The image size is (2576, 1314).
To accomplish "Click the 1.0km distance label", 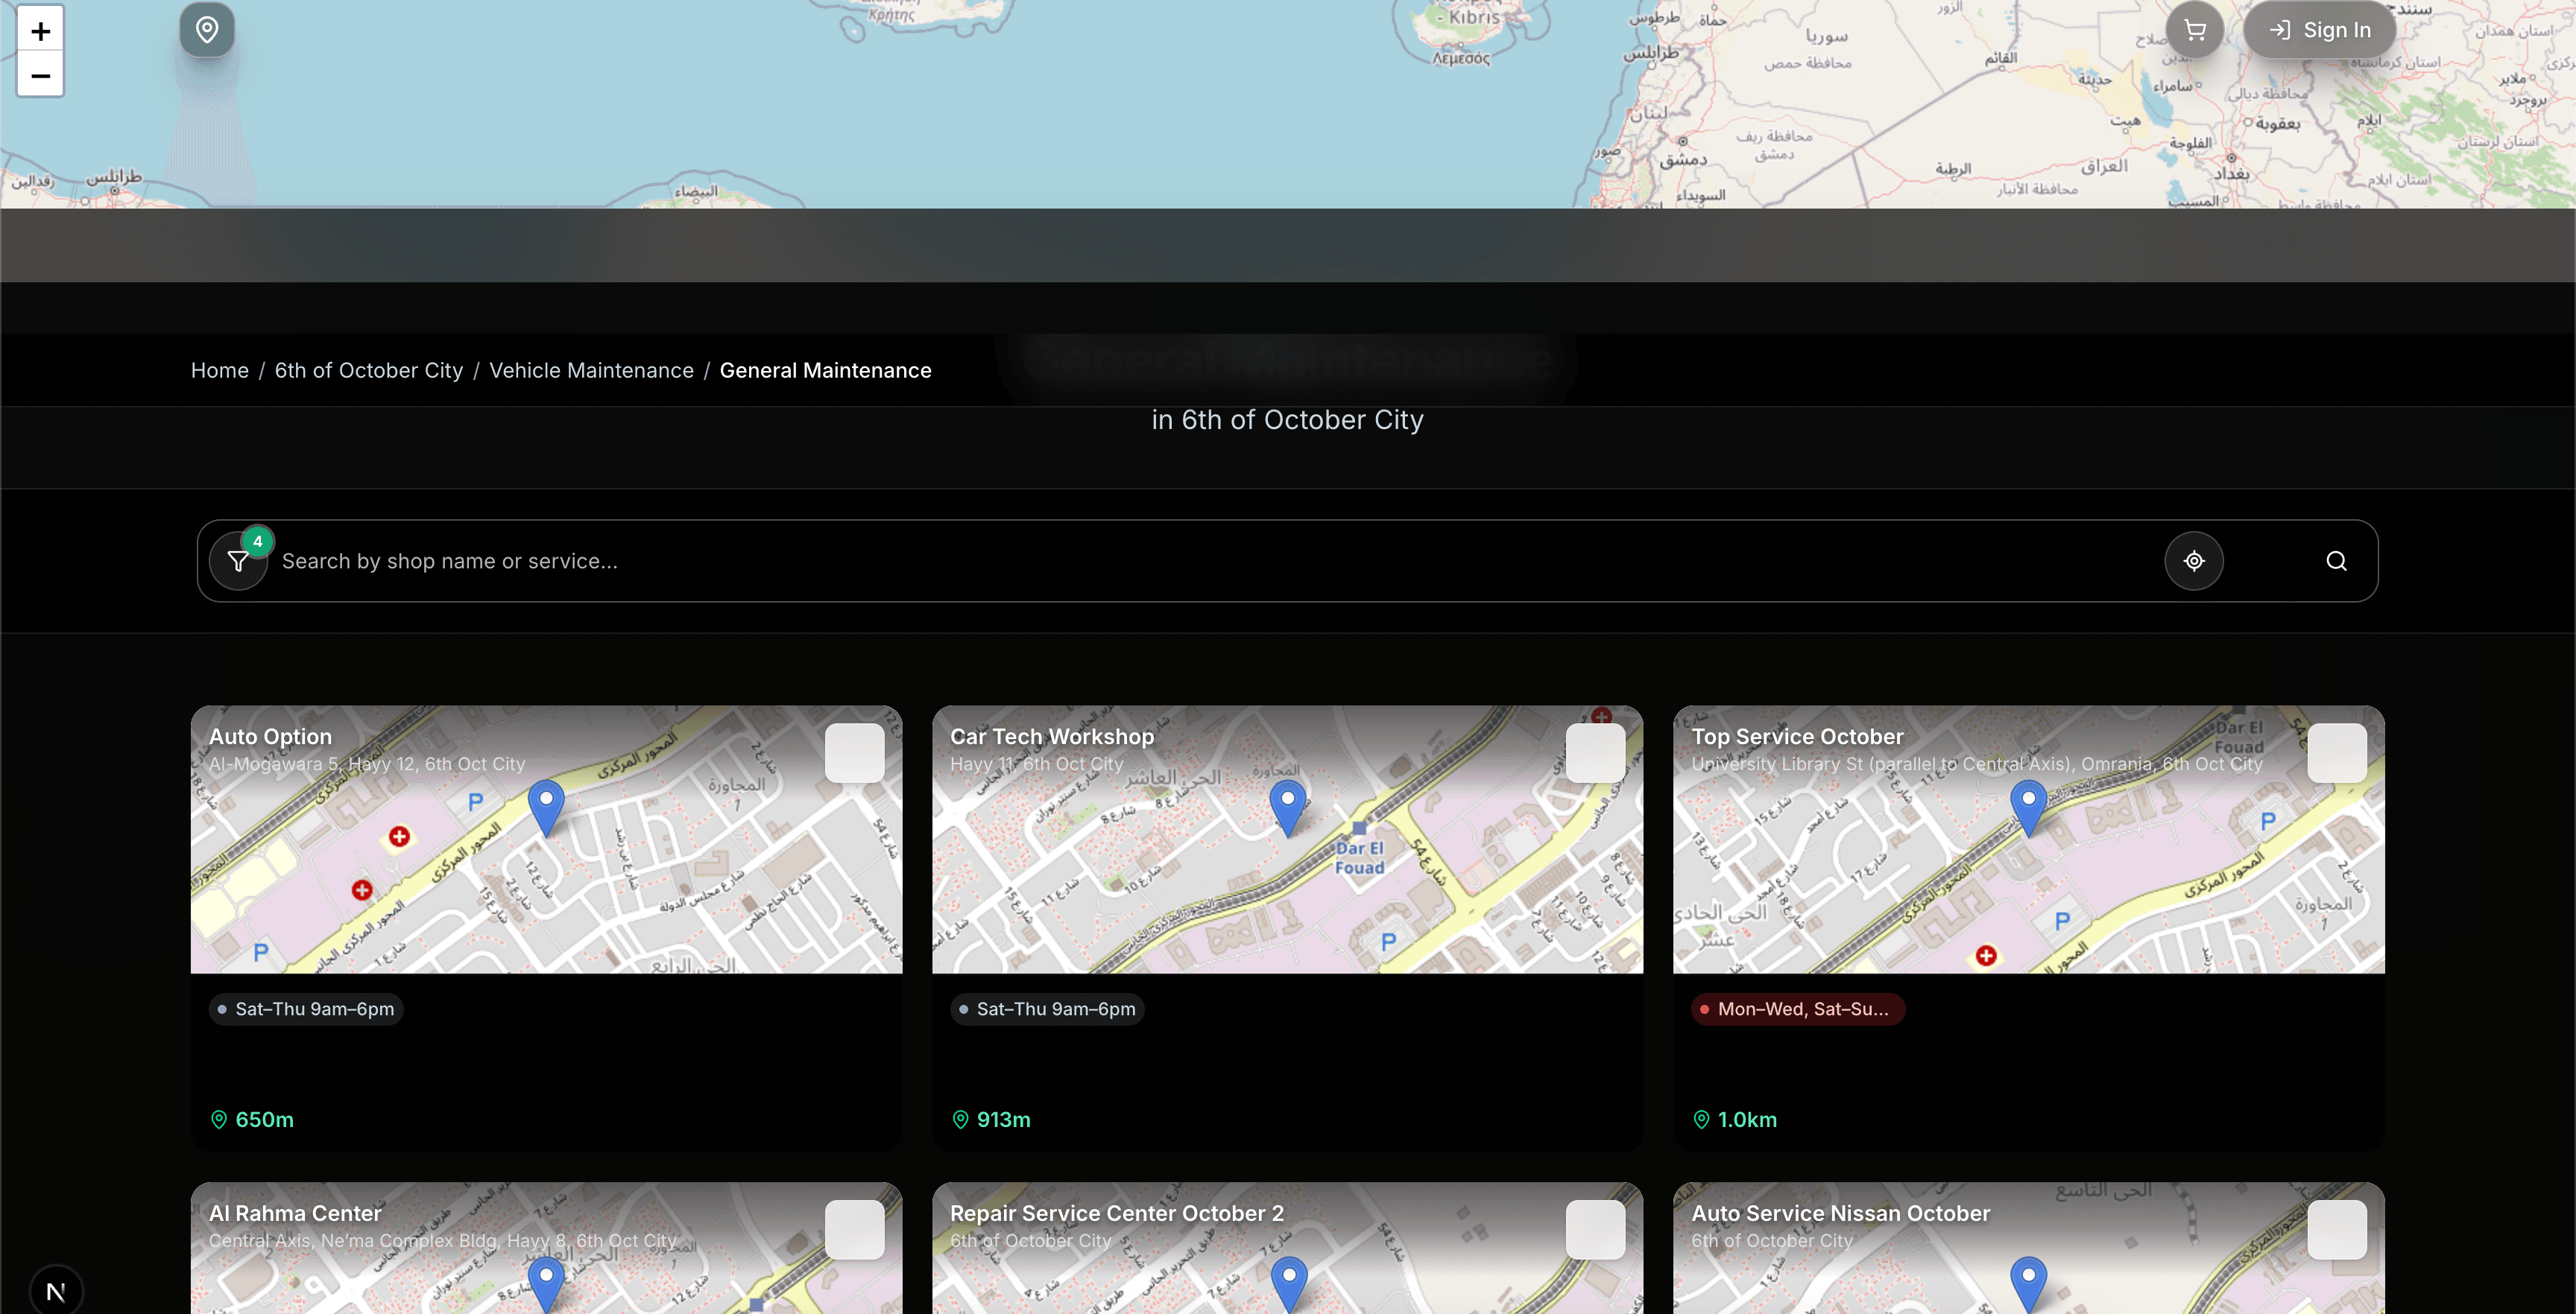I will tap(1735, 1120).
